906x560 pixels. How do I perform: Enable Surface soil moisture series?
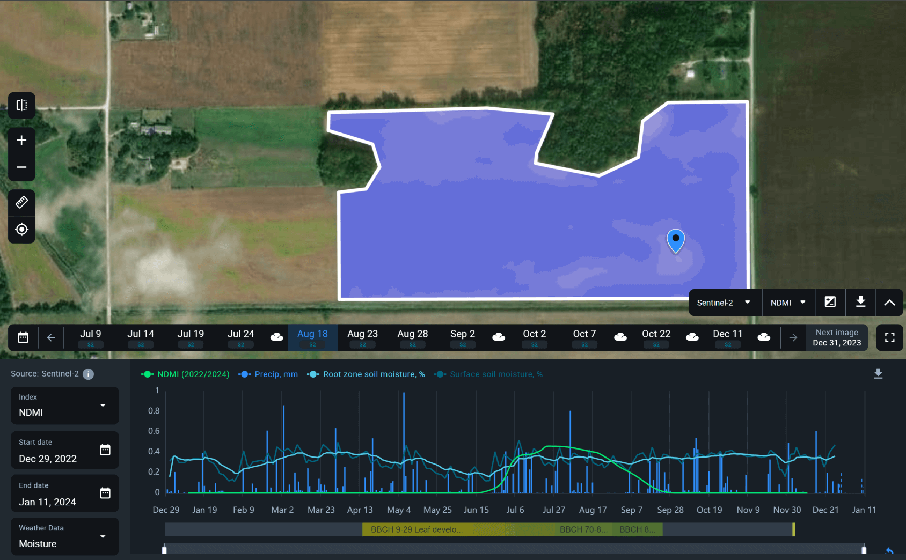488,374
